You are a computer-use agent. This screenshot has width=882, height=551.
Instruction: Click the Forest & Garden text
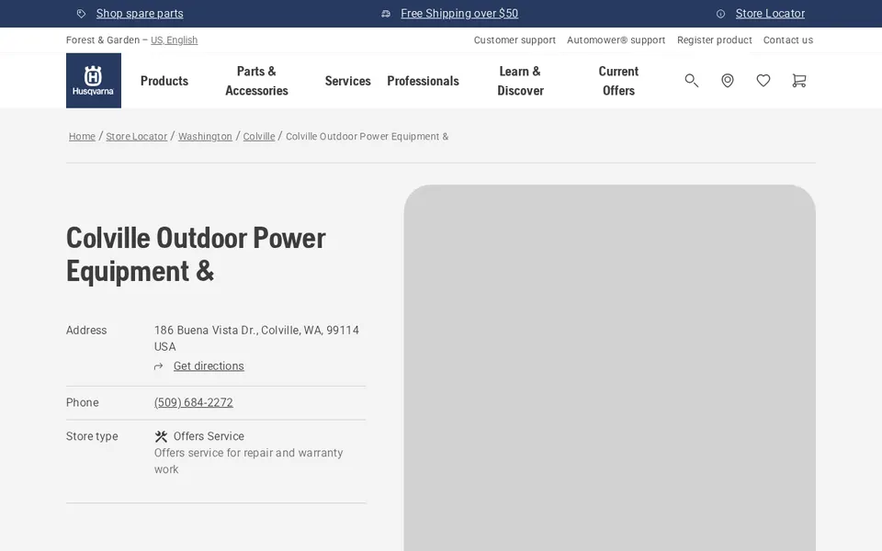point(103,39)
